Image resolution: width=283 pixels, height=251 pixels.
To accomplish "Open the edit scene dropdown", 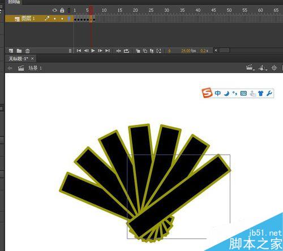I will pos(250,67).
